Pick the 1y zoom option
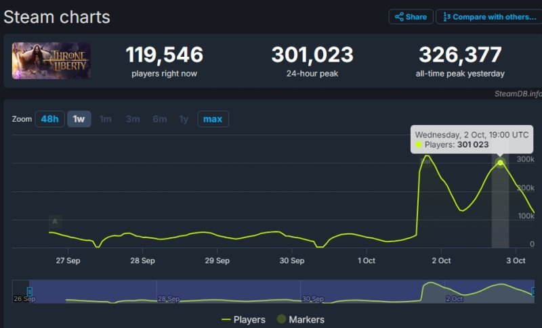Image resolution: width=542 pixels, height=328 pixels. click(x=184, y=119)
